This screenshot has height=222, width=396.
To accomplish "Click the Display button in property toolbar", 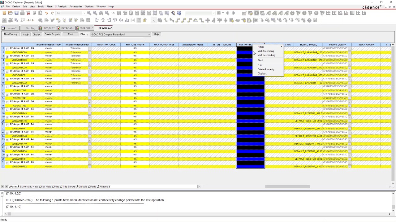I will (36, 35).
